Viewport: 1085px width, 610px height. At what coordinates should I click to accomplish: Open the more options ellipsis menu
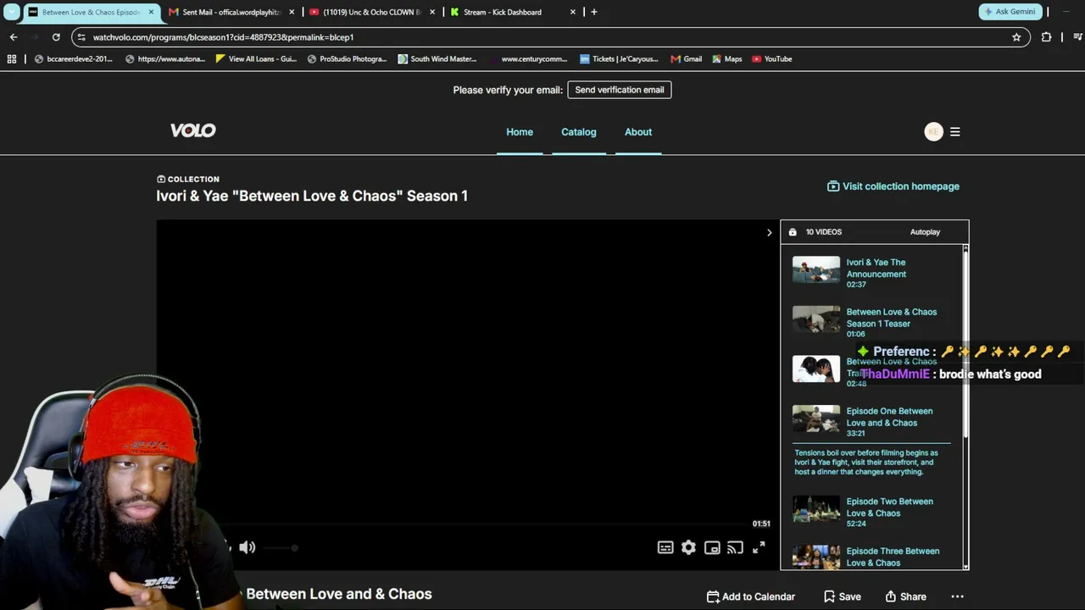coord(958,596)
